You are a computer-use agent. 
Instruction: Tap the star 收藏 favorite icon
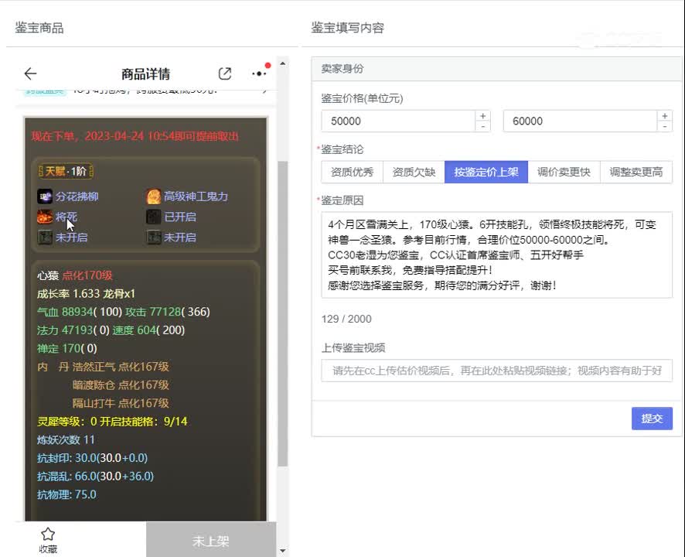pos(48,535)
